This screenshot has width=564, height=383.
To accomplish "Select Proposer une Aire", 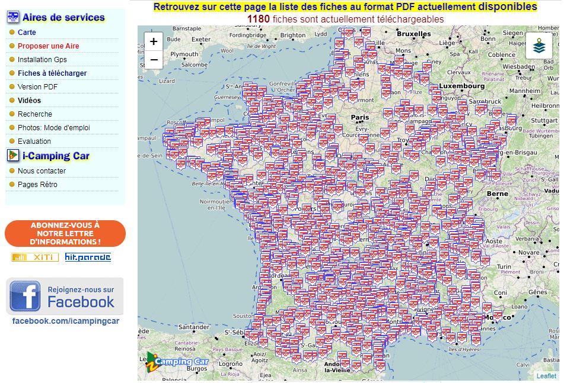I will [x=48, y=46].
